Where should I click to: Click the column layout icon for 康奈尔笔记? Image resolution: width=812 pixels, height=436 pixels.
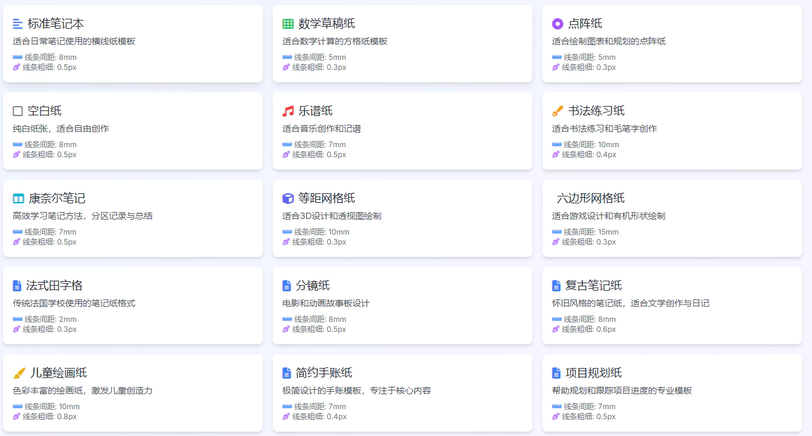[18, 198]
